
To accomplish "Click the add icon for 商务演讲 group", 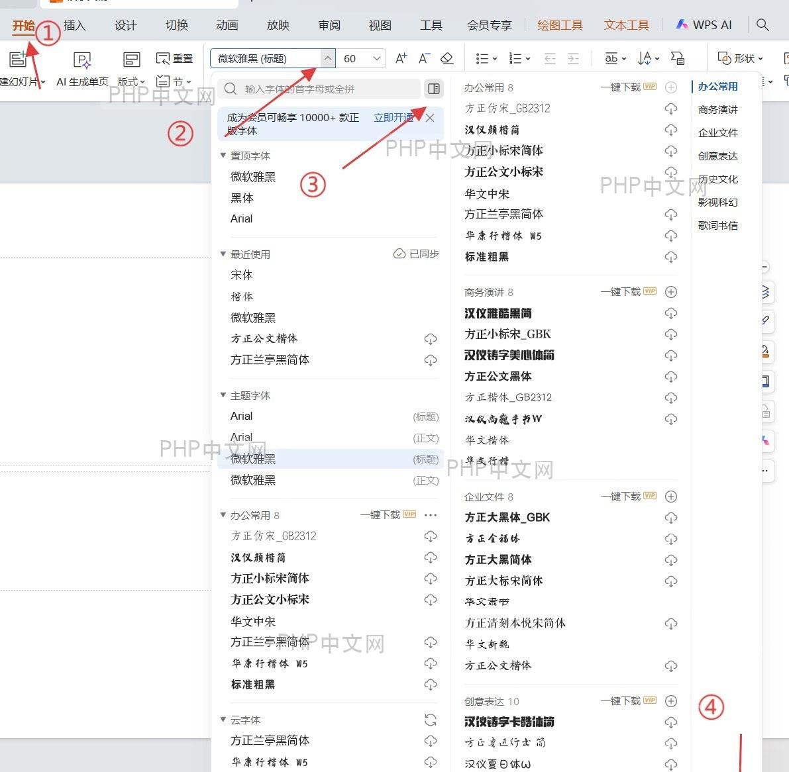I will tap(671, 292).
